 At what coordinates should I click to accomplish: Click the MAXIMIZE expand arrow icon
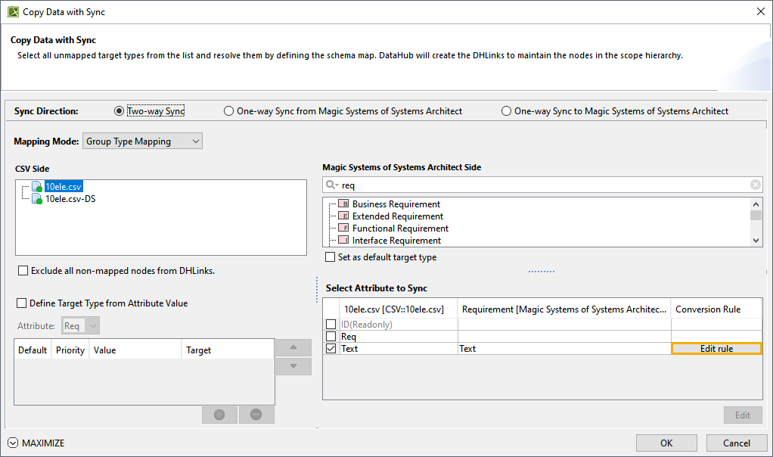[13, 443]
